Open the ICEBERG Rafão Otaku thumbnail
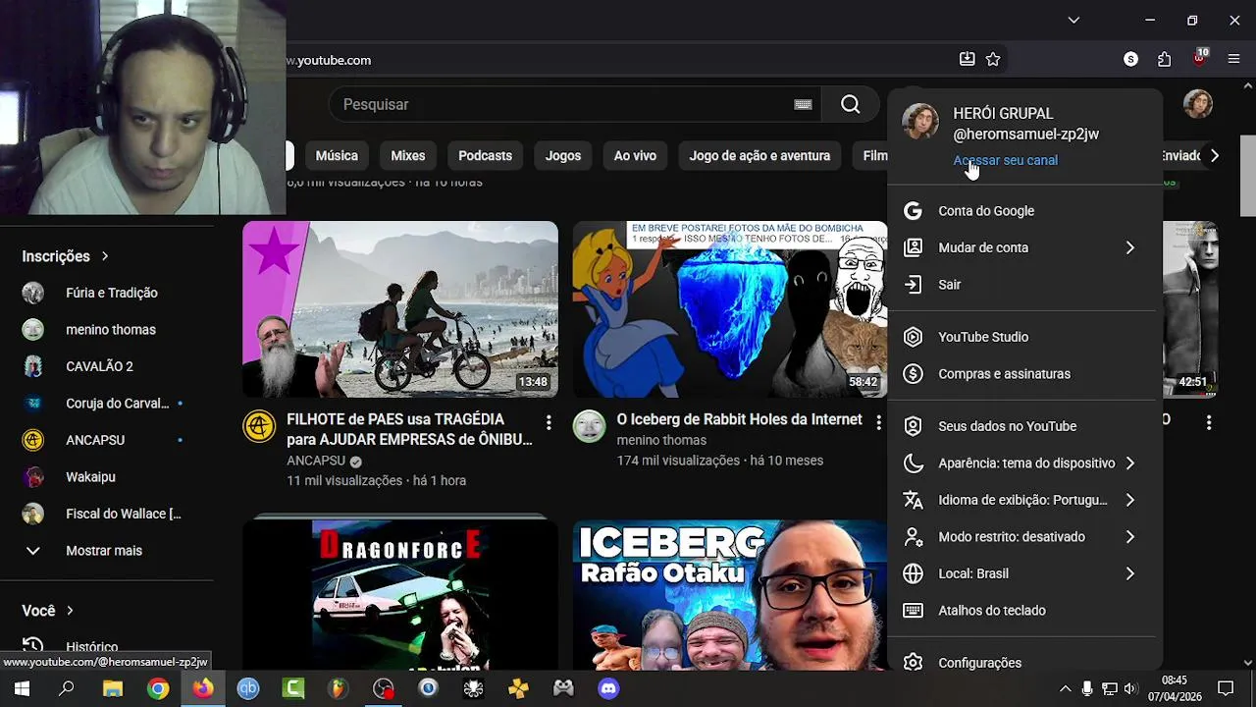 (x=730, y=595)
